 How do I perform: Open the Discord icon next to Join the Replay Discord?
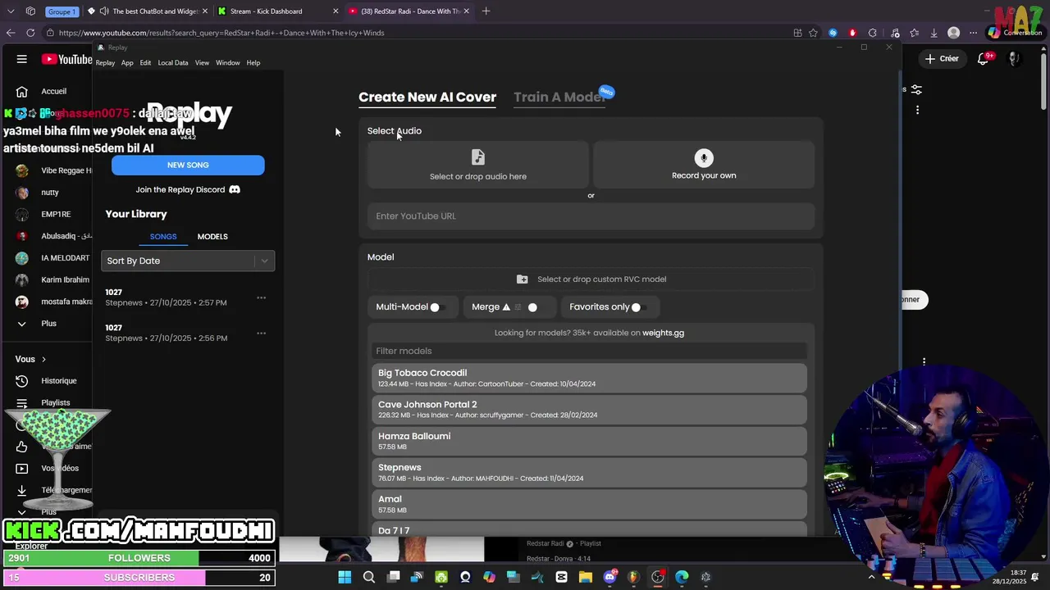coord(235,189)
